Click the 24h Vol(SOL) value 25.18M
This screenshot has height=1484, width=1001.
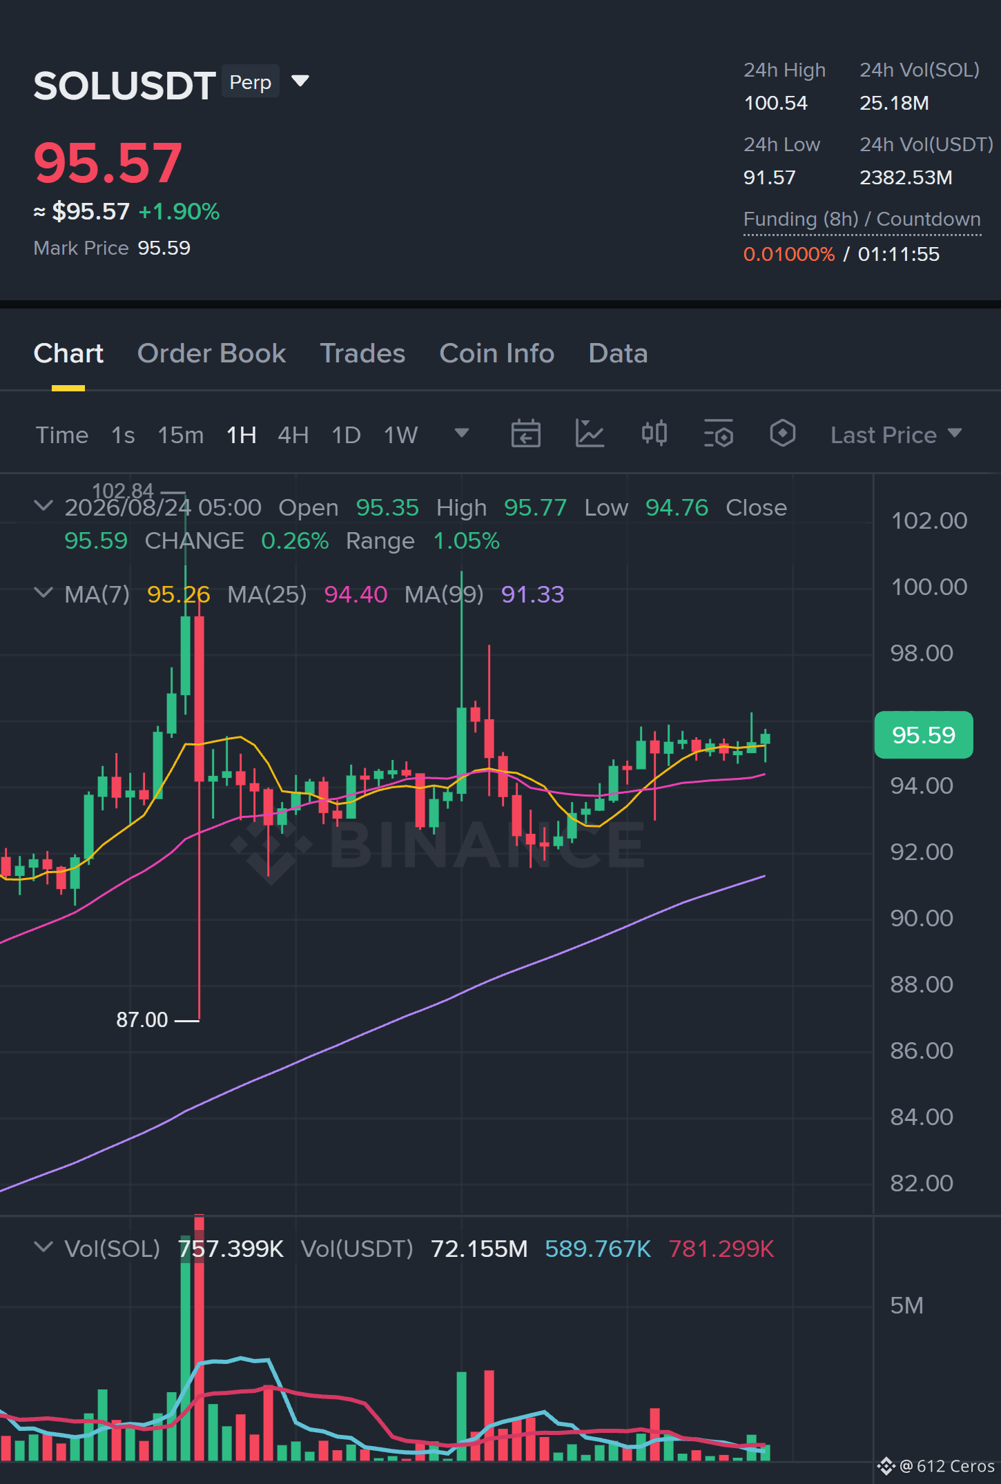tap(894, 103)
